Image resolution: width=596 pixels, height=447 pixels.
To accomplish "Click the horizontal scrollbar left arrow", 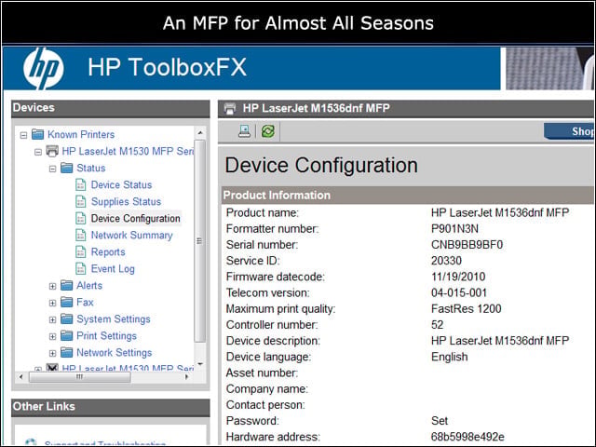I will coord(21,377).
